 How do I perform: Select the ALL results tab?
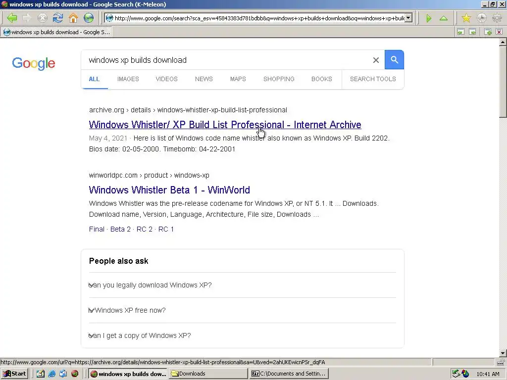point(94,79)
